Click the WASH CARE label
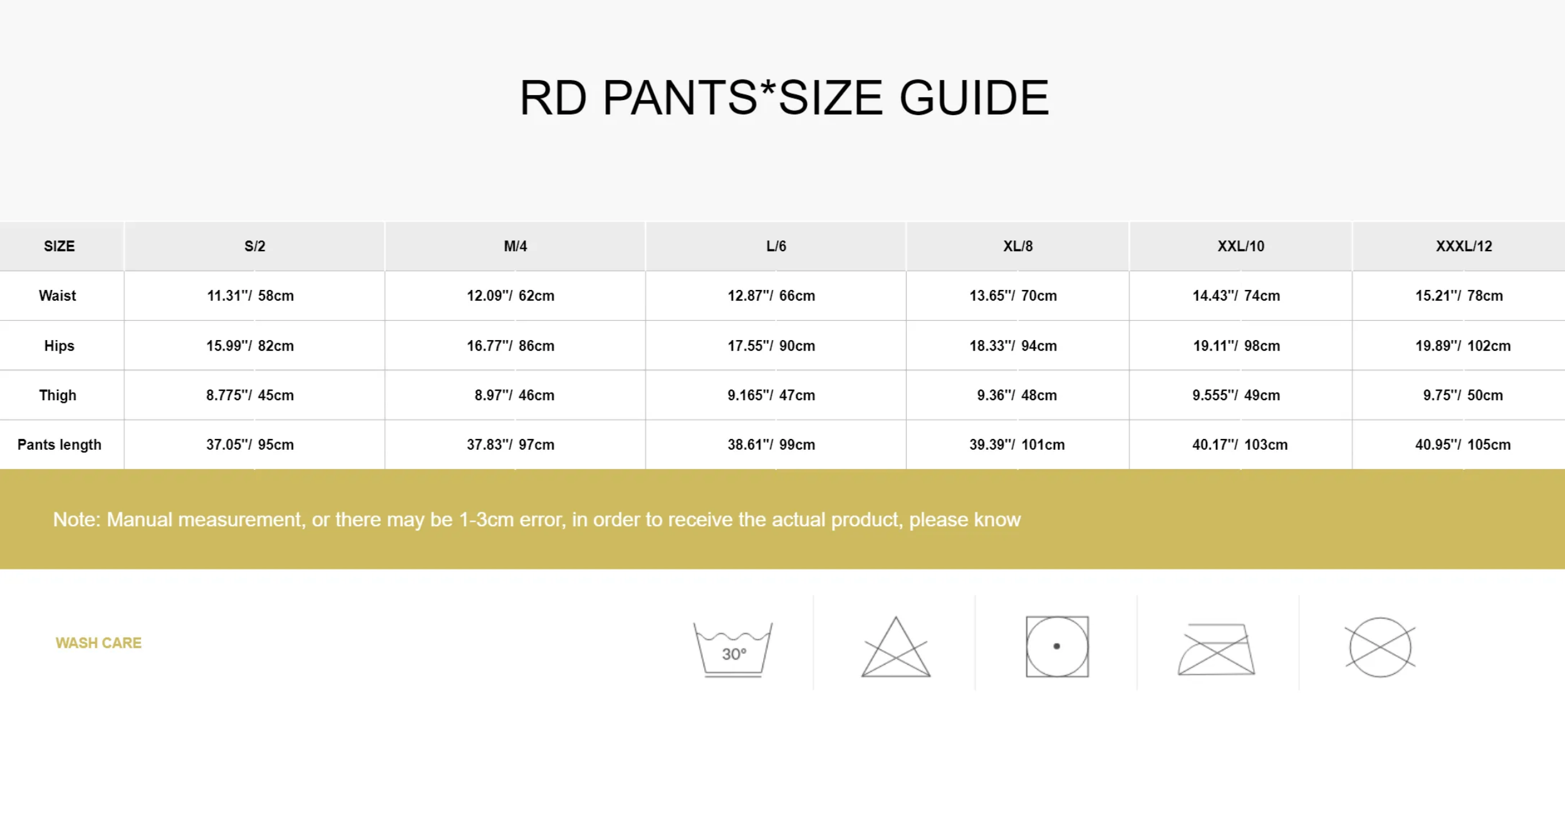The height and width of the screenshot is (818, 1565). point(98,643)
